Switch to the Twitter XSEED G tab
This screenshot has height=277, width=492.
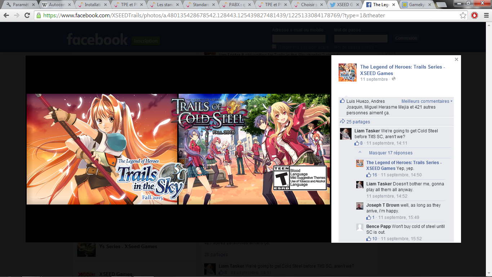(344, 5)
